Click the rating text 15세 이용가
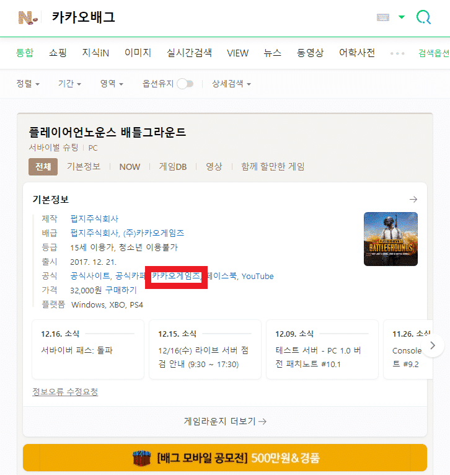450x475 pixels. [x=92, y=247]
